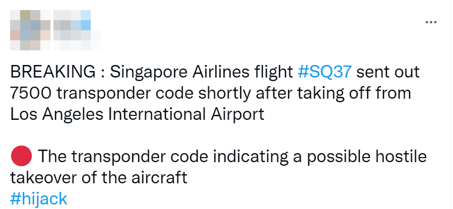This screenshot has width=453, height=209.
Task: Click the "takeover of the aircraft" line
Action: click(98, 178)
